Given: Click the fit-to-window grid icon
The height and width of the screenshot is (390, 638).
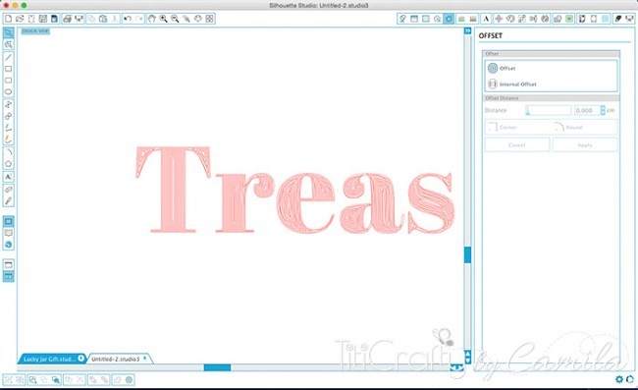Looking at the screenshot, I should pyautogui.click(x=209, y=19).
